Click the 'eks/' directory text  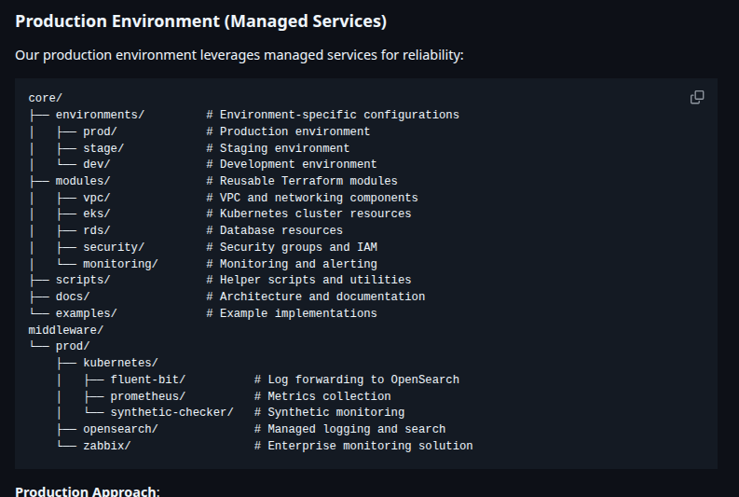click(x=97, y=214)
